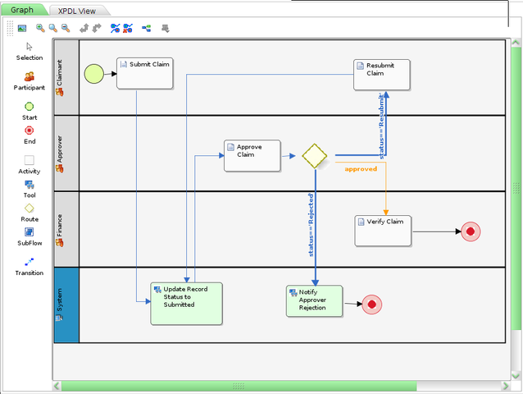The width and height of the screenshot is (523, 394).
Task: Click the horizontal scrollbar right arrow
Action: coord(506,386)
